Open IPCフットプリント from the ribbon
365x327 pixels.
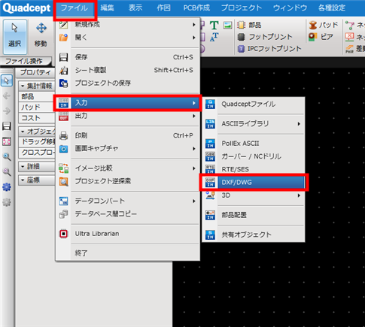click(x=269, y=48)
